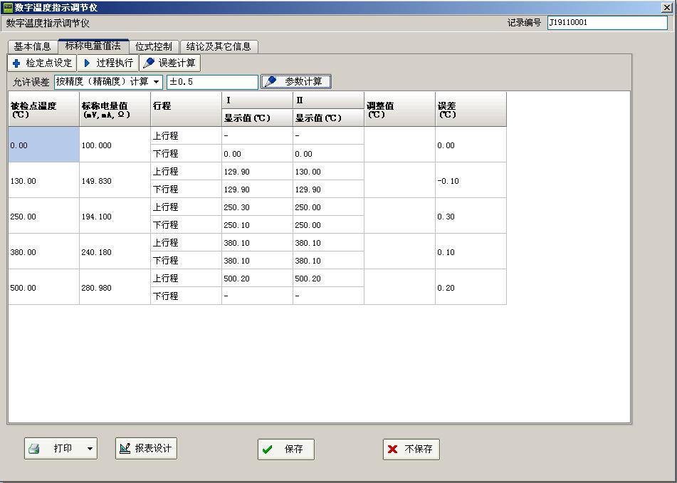Open 报表设计 report designer
Image resolution: width=677 pixels, height=483 pixels.
(x=146, y=449)
